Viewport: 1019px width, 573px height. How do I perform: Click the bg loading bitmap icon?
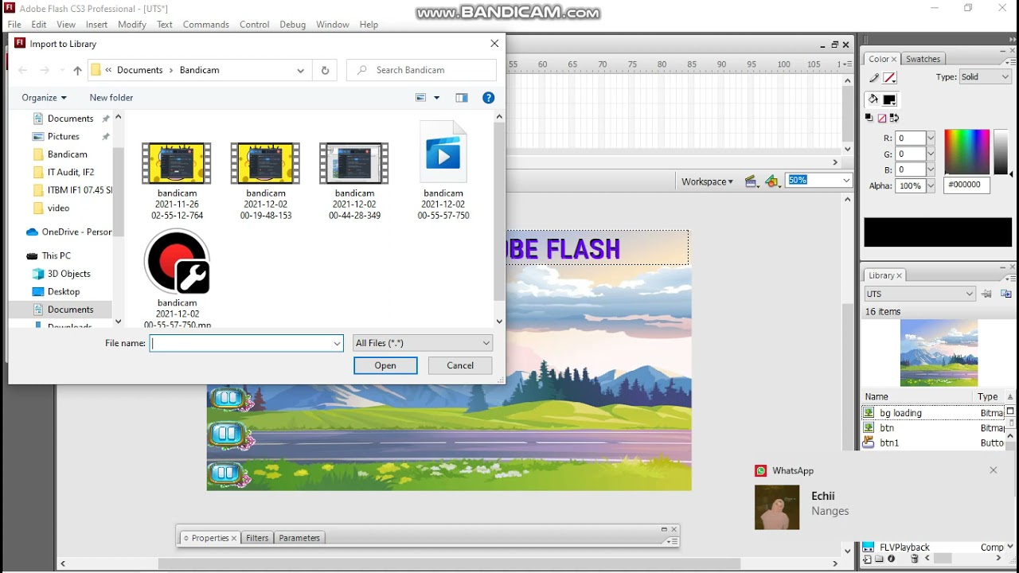coord(869,413)
